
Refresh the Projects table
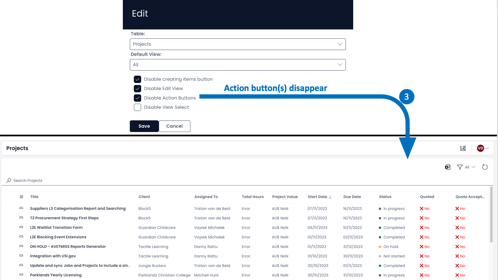(485, 167)
